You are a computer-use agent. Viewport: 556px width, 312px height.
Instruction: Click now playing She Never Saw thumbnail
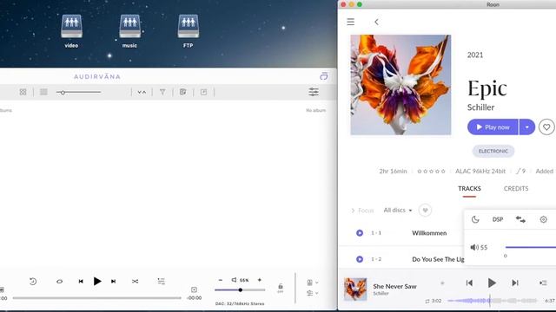[x=355, y=289]
